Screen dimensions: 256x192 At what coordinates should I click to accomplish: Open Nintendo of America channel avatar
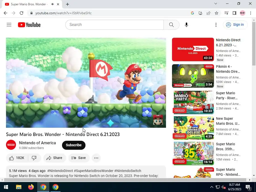click(11, 145)
